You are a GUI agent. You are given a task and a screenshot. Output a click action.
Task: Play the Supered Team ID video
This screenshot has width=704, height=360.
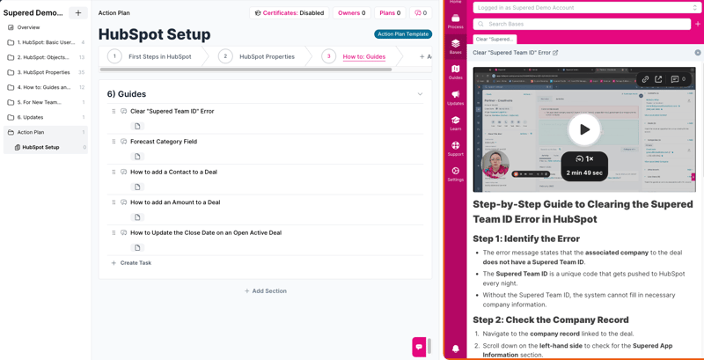pyautogui.click(x=584, y=129)
